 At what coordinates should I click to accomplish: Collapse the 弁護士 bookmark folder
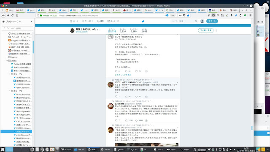click(x=7, y=61)
